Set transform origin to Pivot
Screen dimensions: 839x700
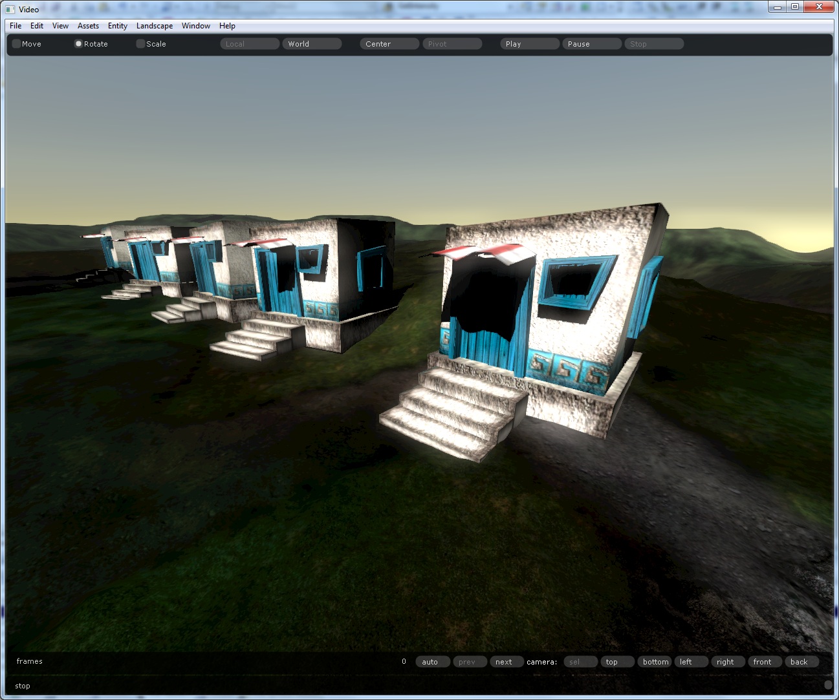click(452, 44)
